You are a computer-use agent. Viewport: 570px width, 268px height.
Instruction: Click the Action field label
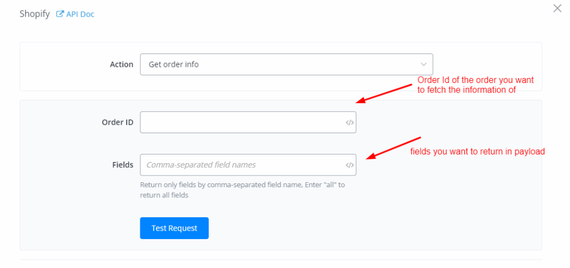point(121,65)
